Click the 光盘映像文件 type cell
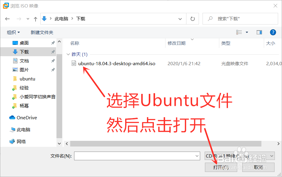 pyautogui.click(x=235, y=64)
